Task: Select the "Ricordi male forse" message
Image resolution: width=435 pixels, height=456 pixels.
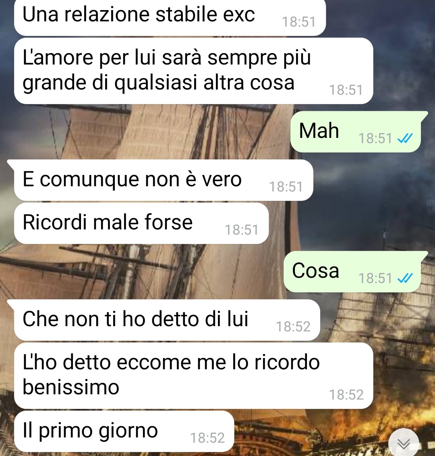Action: 141,223
